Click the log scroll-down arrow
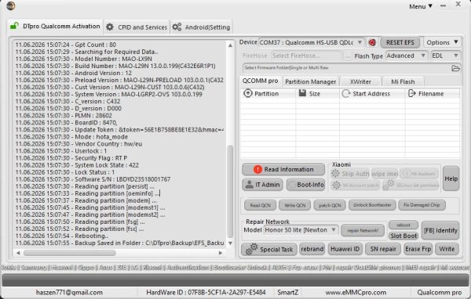471x299 pixels. coord(230,243)
